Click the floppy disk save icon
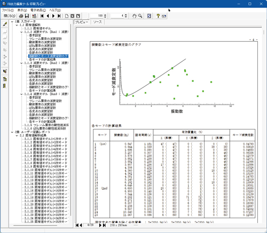Viewport: 267px width, 233px height. pos(27,16)
